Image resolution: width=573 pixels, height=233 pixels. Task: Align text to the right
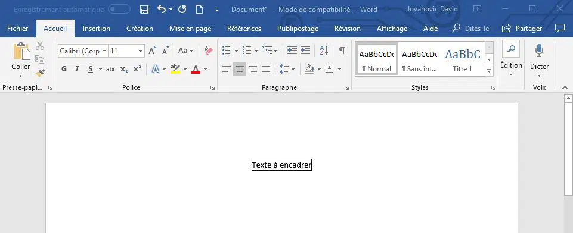(x=253, y=69)
